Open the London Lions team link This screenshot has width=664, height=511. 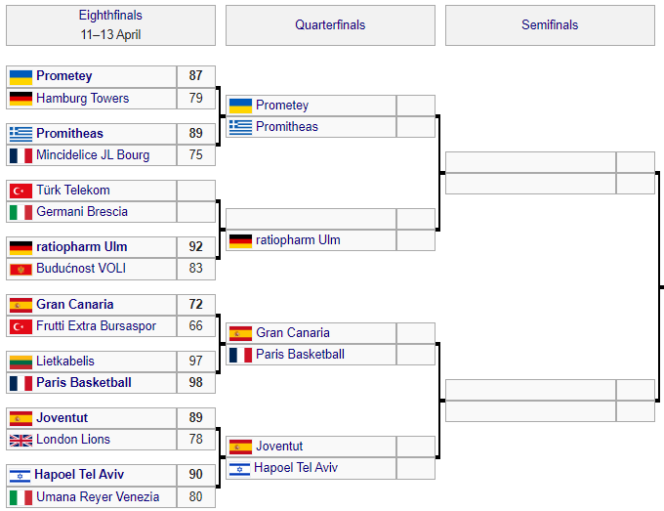pos(73,440)
